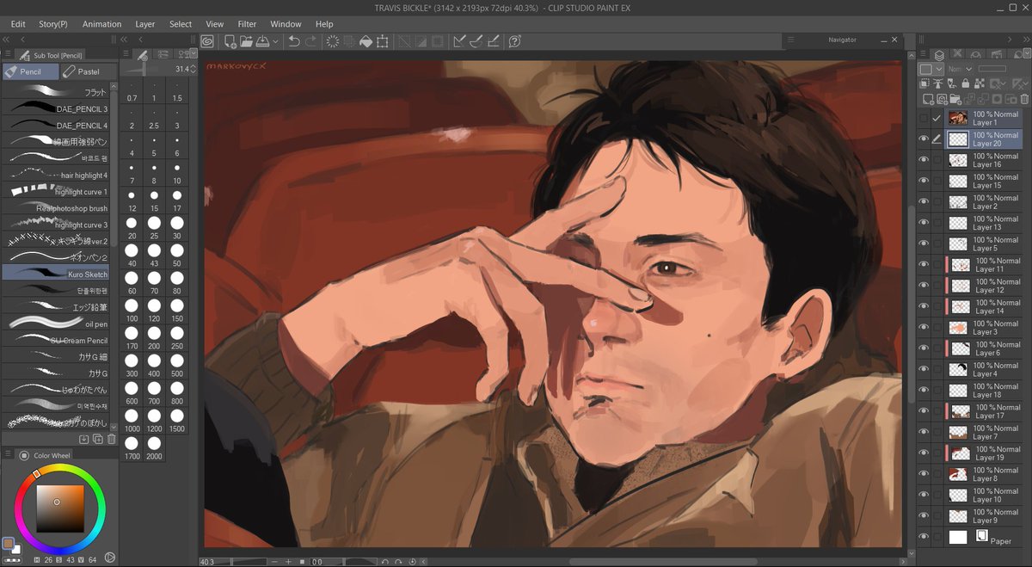The image size is (1032, 567).
Task: Collapse left dock with double chevron
Action: (7, 40)
